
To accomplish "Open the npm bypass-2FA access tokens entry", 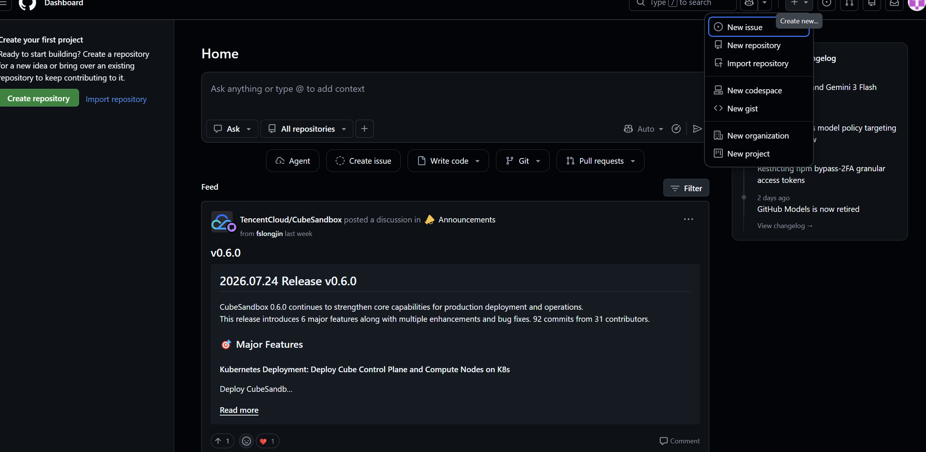I will point(821,174).
